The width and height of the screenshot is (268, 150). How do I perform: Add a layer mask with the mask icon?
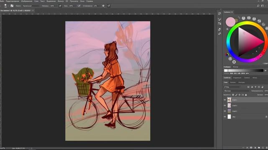click(x=251, y=147)
